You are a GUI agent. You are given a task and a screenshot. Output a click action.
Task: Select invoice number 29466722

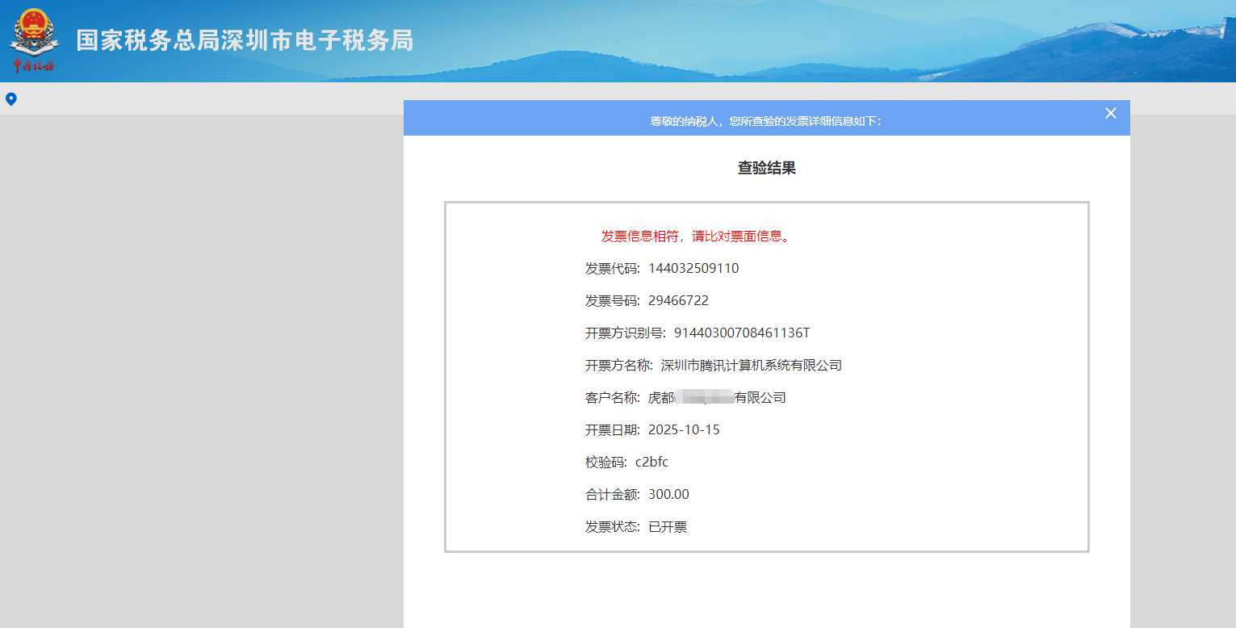point(678,301)
